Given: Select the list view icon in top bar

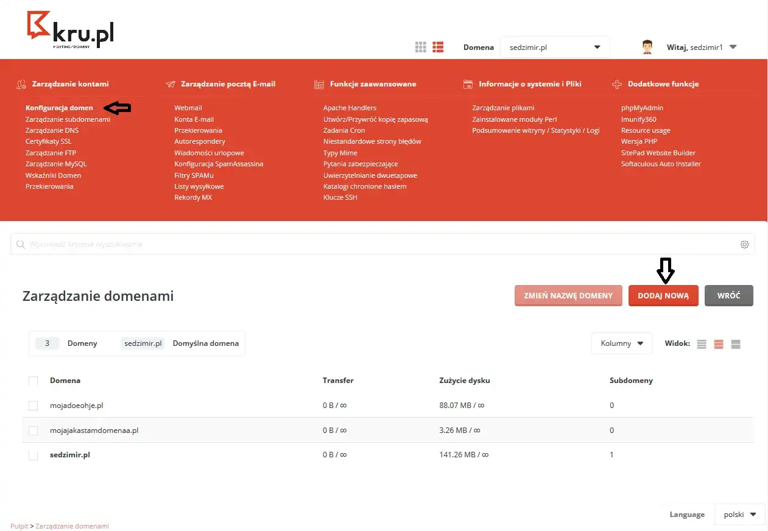Looking at the screenshot, I should point(437,46).
